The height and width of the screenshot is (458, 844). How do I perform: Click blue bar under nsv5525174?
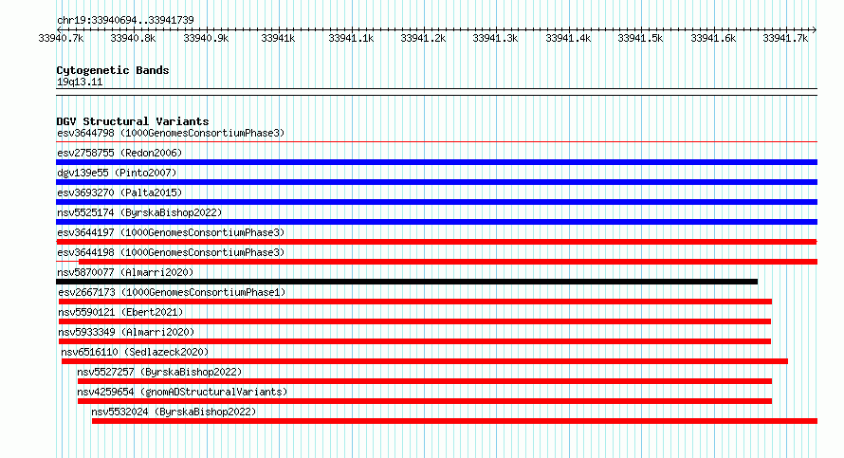pyautogui.click(x=436, y=222)
